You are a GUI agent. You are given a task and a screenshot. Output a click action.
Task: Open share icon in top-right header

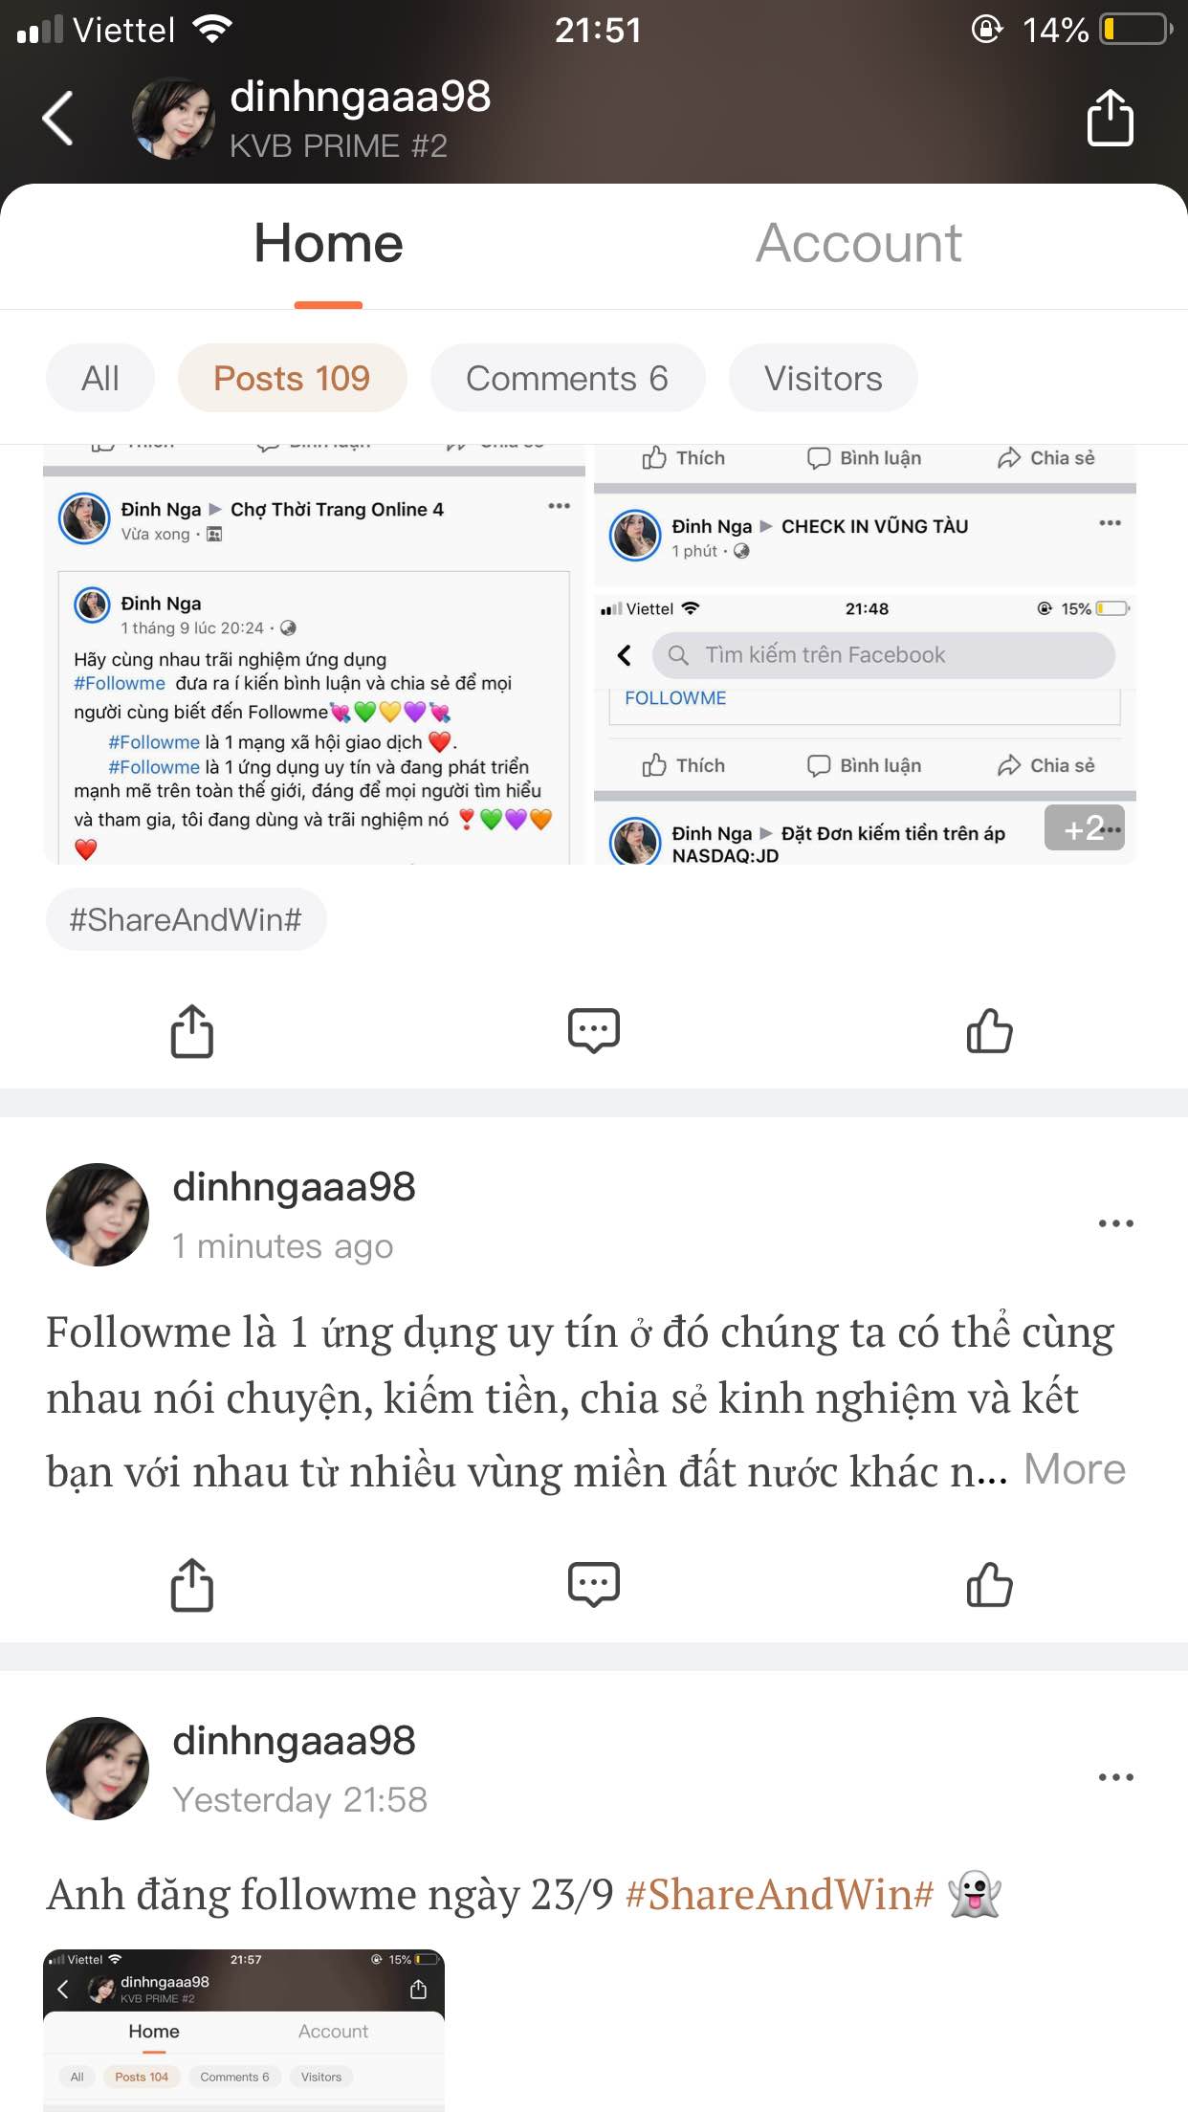[x=1111, y=118]
